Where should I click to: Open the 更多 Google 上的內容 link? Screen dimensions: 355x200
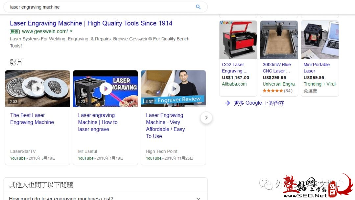[259, 103]
